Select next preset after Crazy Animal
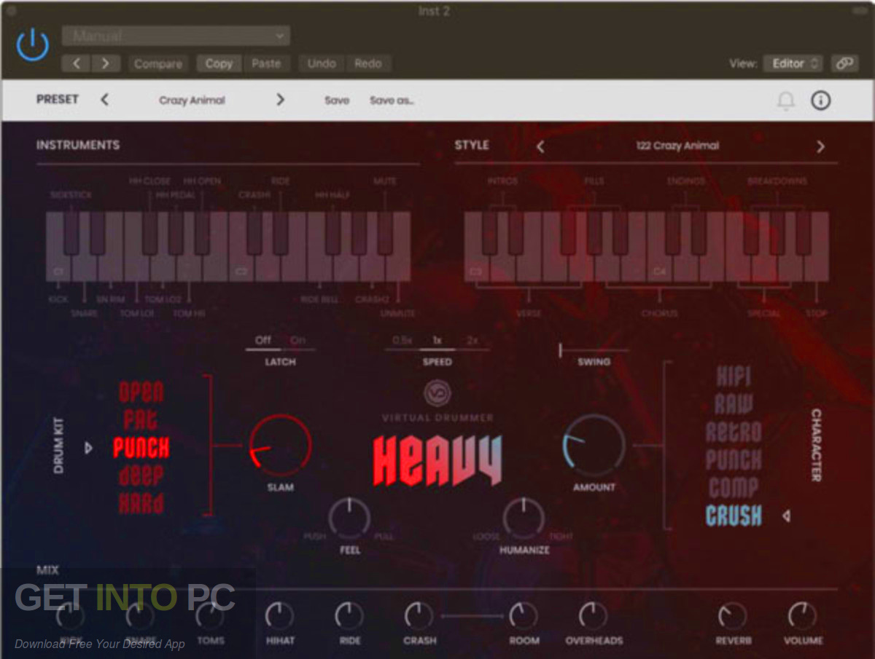This screenshot has width=875, height=659. pyautogui.click(x=280, y=100)
